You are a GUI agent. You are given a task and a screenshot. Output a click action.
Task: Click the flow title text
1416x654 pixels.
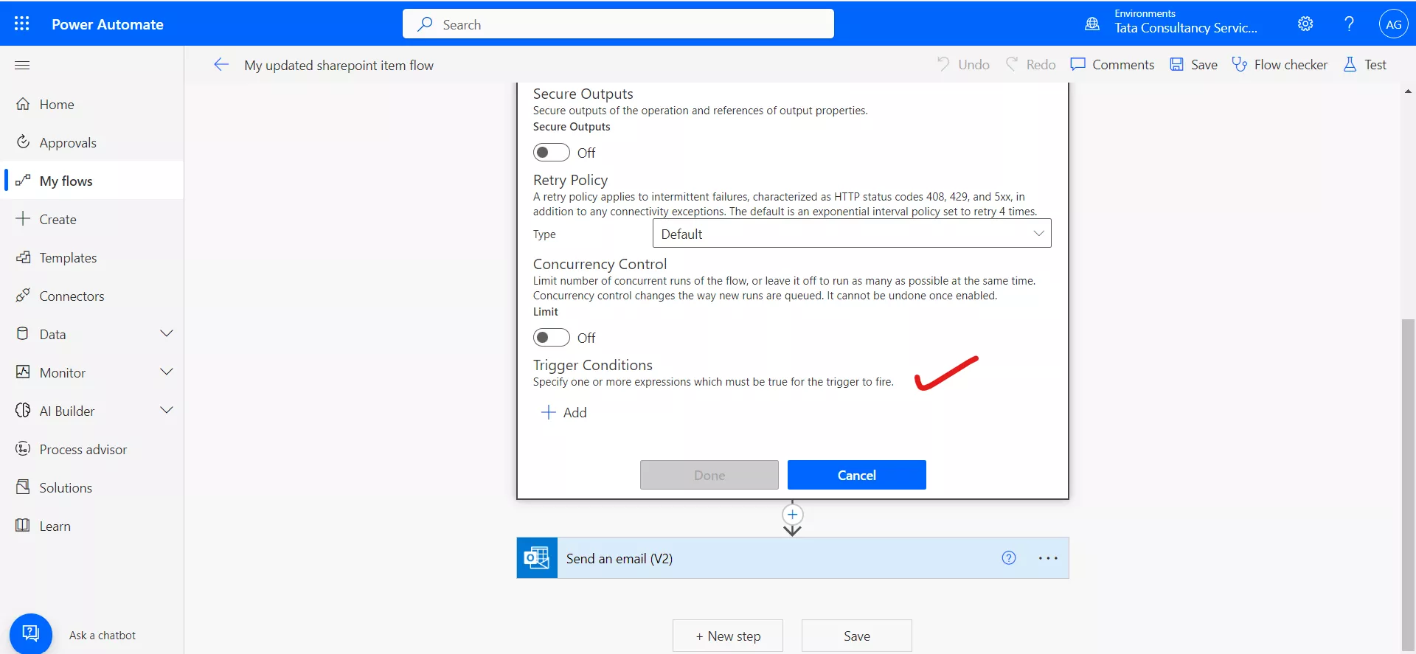tap(339, 65)
